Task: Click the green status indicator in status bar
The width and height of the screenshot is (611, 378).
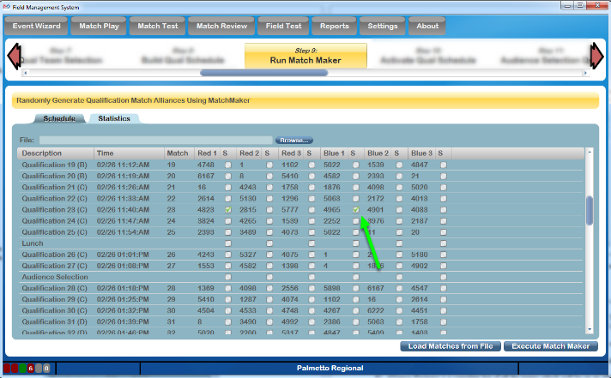Action: 22,368
